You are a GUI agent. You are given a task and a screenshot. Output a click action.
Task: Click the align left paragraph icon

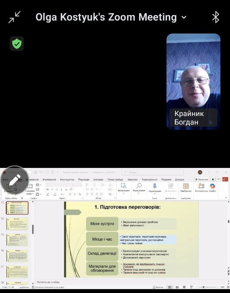pos(87,194)
